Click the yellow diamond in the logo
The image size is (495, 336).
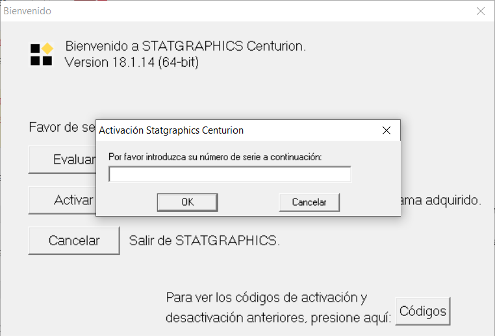47,49
